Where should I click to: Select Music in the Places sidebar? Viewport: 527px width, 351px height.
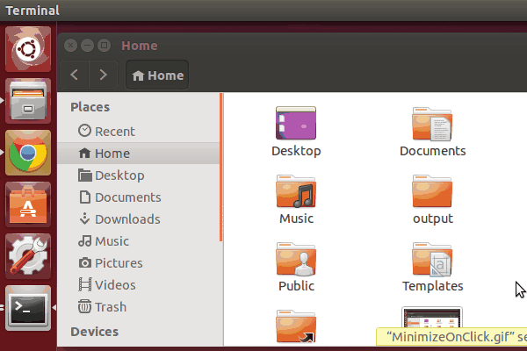click(139, 241)
